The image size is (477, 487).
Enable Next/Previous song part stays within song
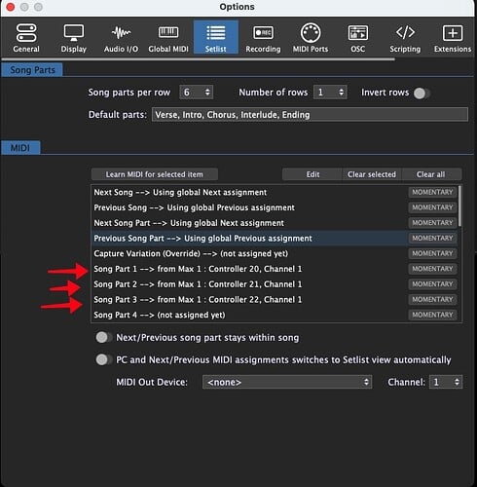(103, 337)
